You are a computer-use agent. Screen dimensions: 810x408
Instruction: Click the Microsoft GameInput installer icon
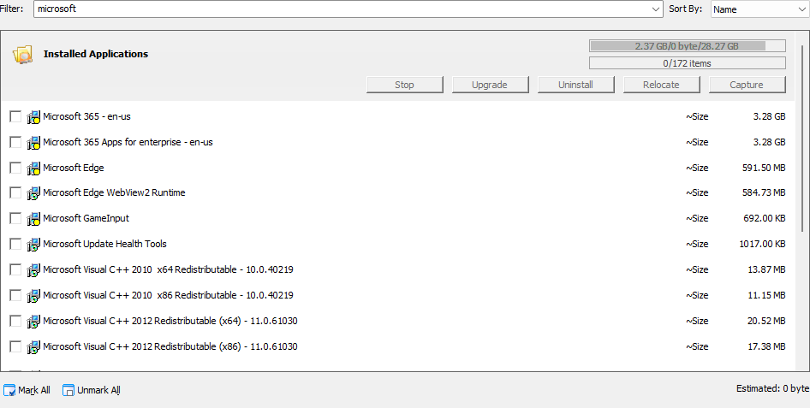click(33, 219)
